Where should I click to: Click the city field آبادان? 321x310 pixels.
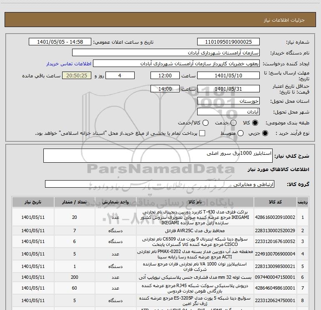pyautogui.click(x=228, y=112)
